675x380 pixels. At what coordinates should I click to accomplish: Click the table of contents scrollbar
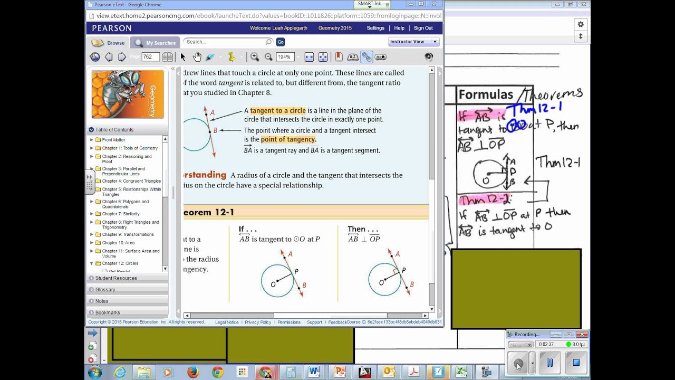[165, 204]
